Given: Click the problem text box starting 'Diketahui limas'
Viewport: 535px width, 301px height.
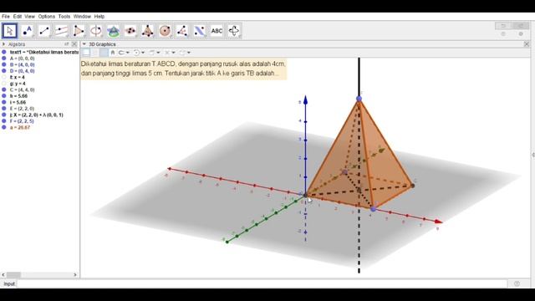Looking at the screenshot, I should [x=184, y=69].
